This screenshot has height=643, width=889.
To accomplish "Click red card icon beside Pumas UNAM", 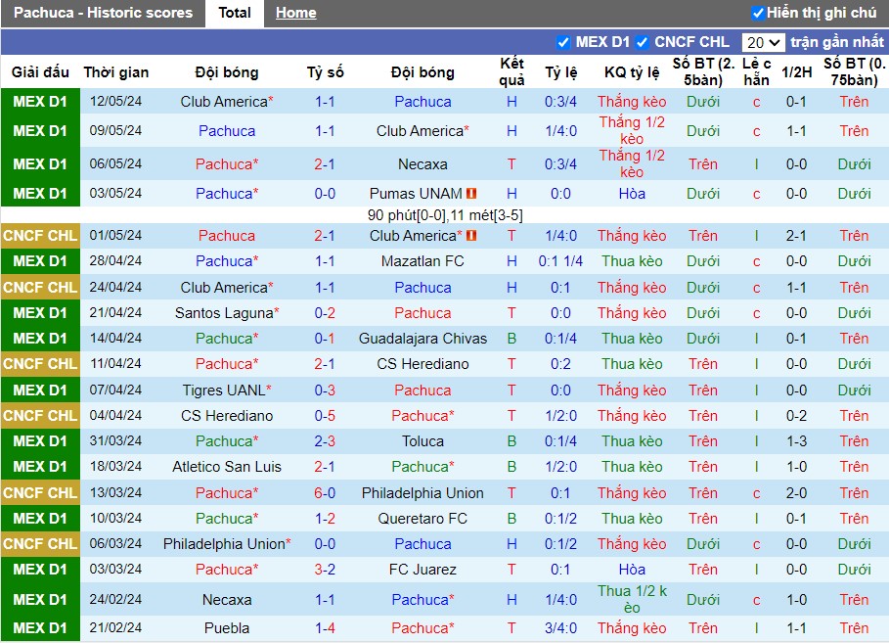I will (471, 194).
